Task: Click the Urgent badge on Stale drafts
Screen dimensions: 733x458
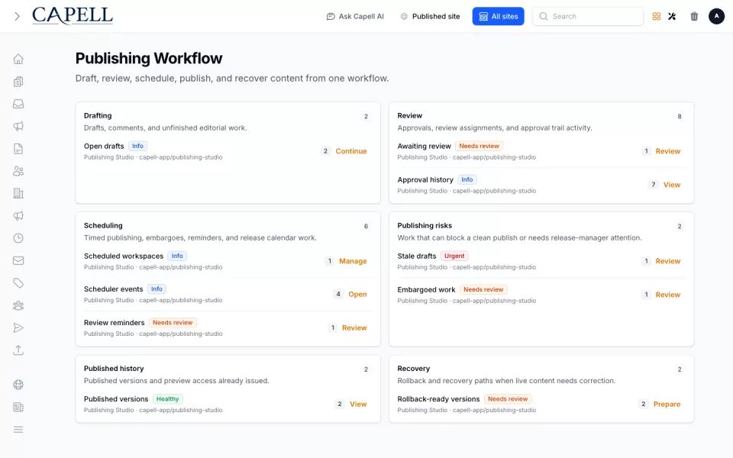Action: click(x=454, y=256)
